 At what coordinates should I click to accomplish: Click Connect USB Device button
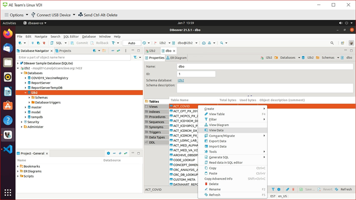pyautogui.click(x=53, y=15)
